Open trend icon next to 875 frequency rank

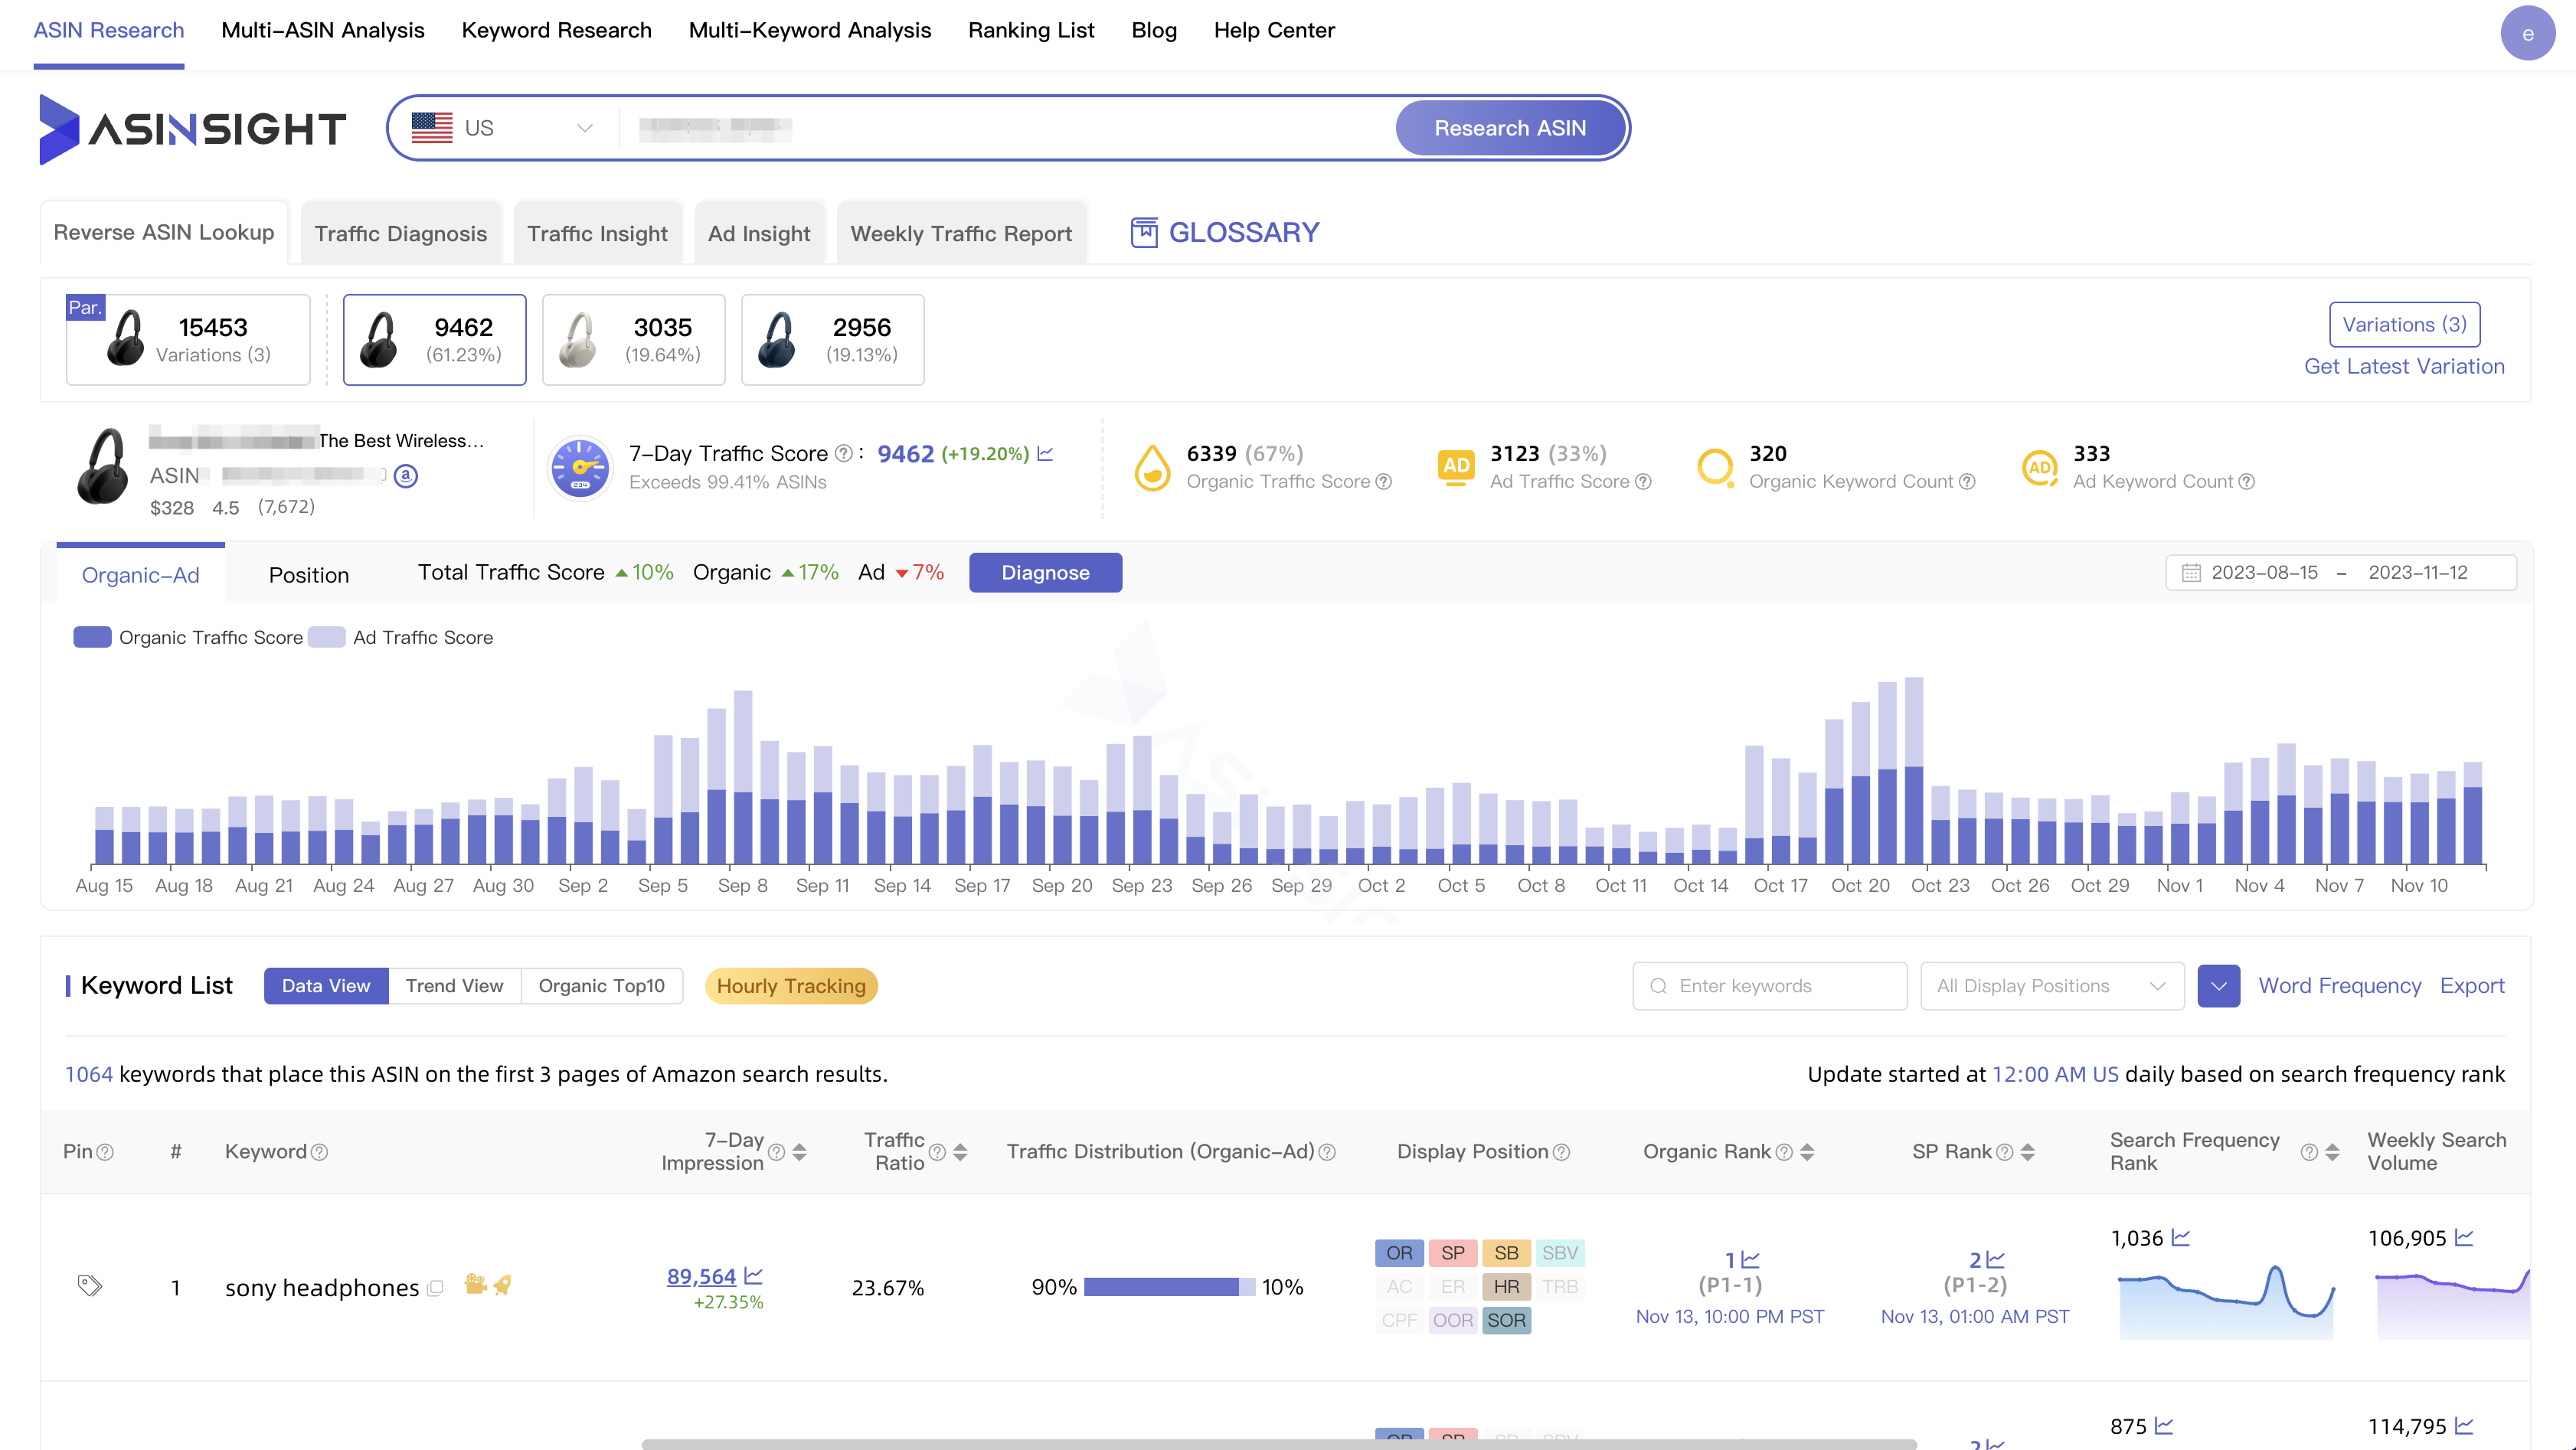pos(2164,1426)
